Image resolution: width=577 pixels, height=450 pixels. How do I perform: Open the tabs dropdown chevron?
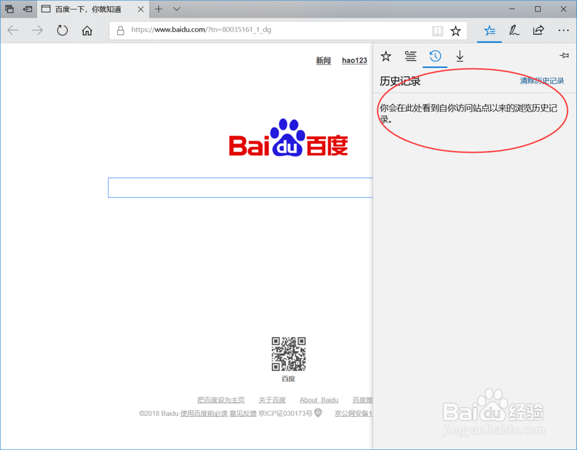pyautogui.click(x=176, y=9)
